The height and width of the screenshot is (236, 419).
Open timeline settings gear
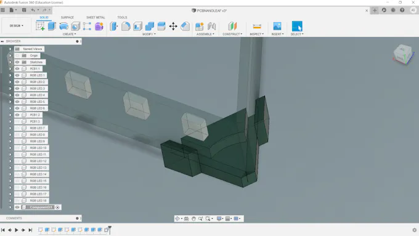415,230
